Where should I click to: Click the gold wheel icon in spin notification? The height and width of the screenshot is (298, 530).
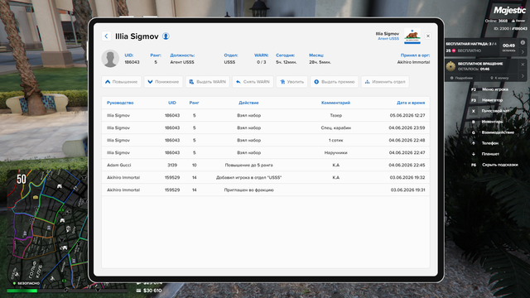click(x=450, y=66)
